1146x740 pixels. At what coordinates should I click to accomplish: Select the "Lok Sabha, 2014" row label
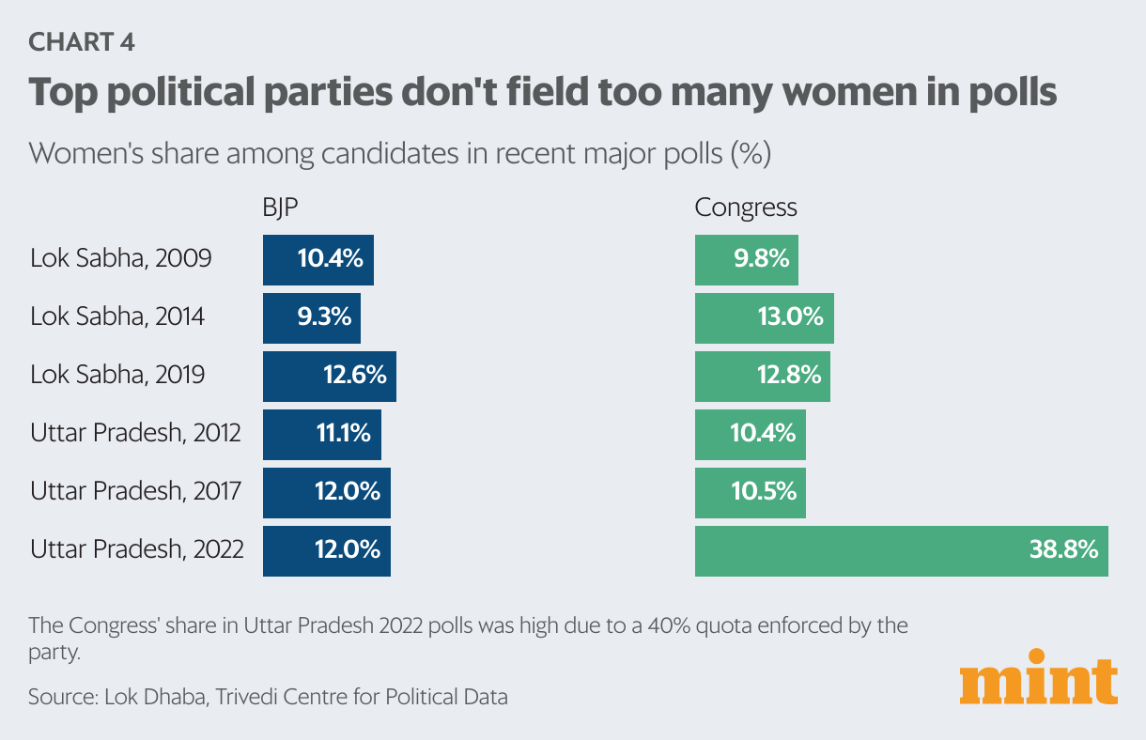point(117,317)
